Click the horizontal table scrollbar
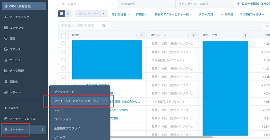 tap(161, 137)
